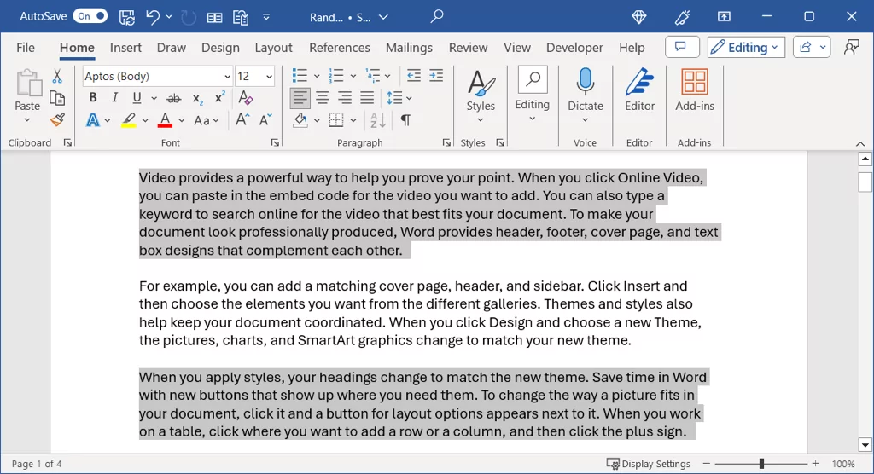Collapse the ribbon with the caret
Viewport: 874px width, 474px height.
tap(860, 144)
